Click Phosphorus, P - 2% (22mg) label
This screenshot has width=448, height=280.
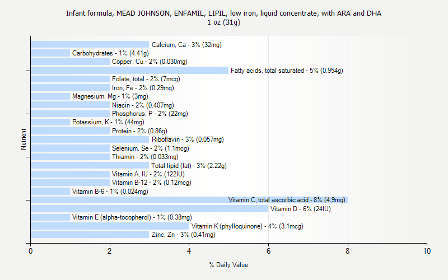click(150, 114)
